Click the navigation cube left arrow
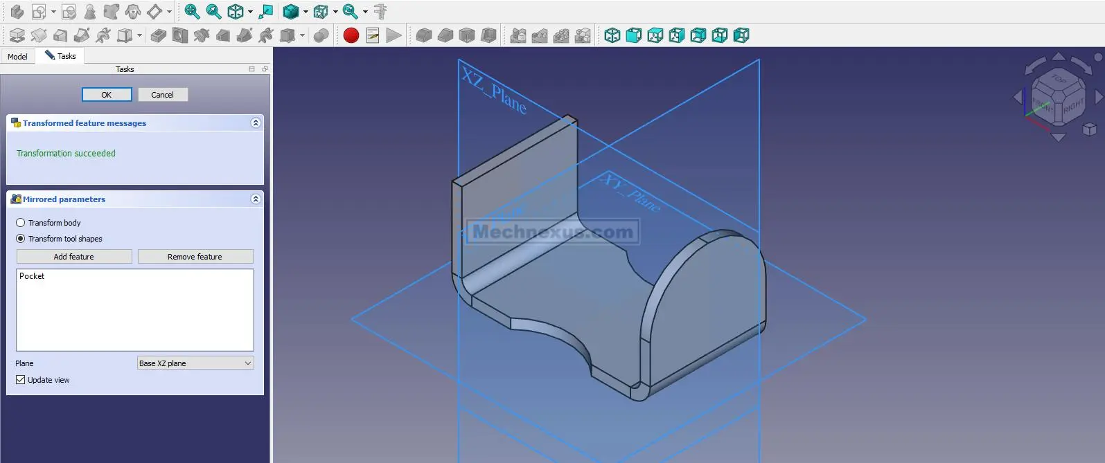1105x463 pixels. click(1018, 98)
